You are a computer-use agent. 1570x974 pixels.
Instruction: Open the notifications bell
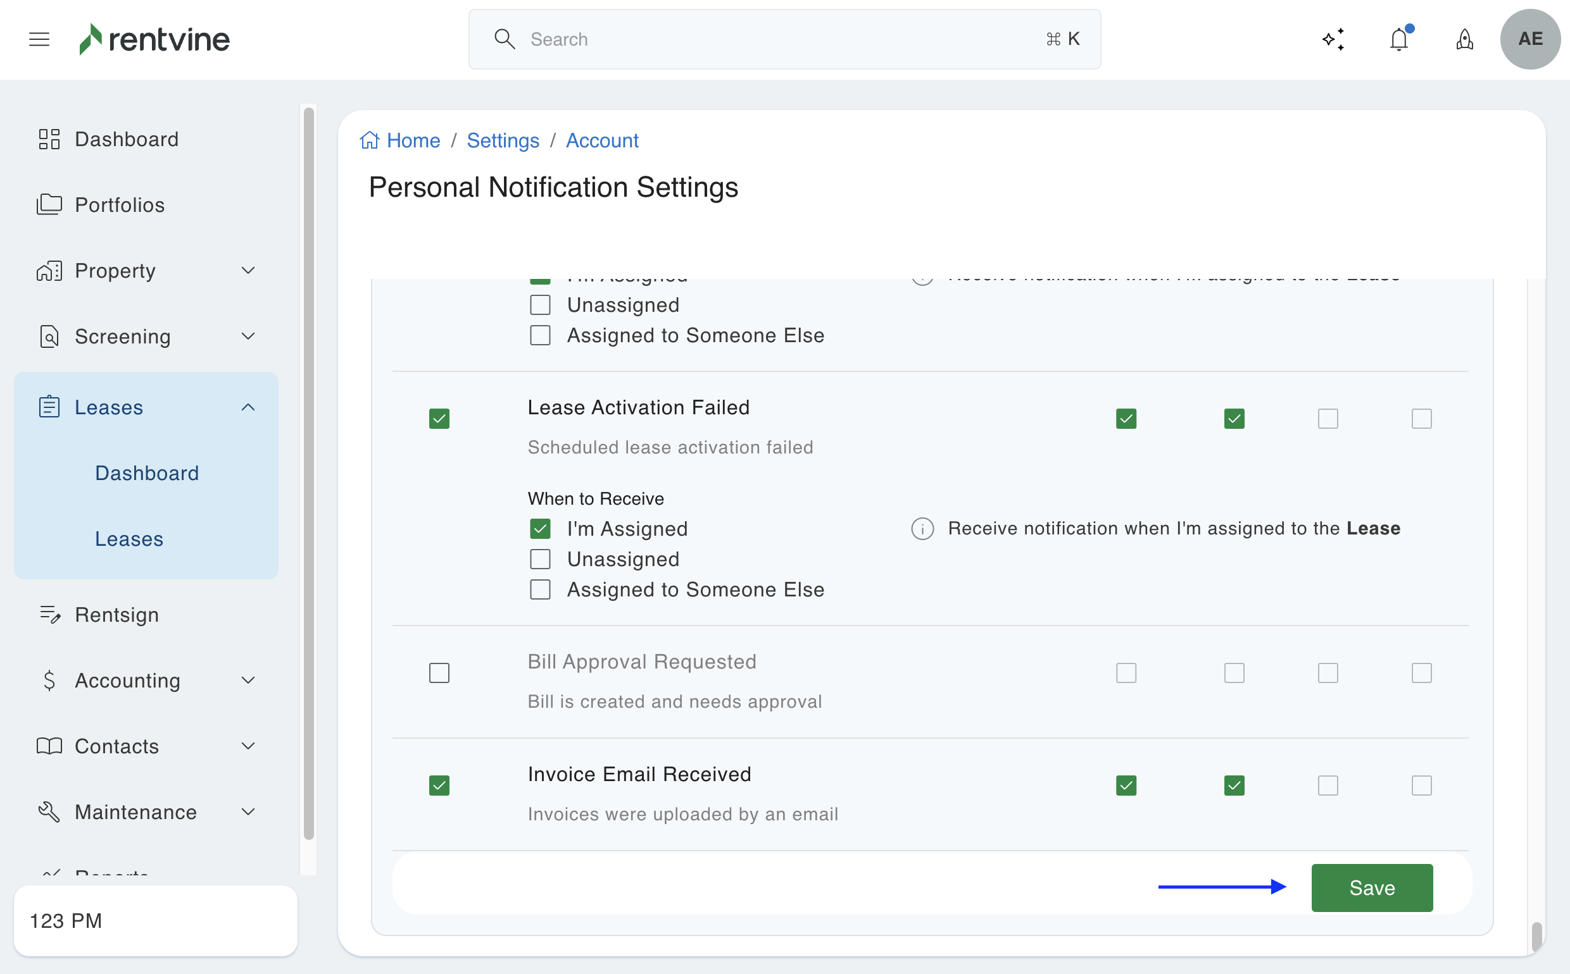(1398, 39)
